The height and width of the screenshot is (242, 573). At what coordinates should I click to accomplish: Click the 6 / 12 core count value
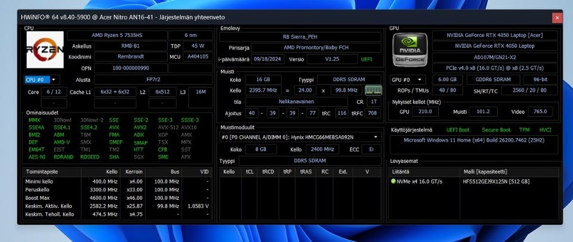54,92
